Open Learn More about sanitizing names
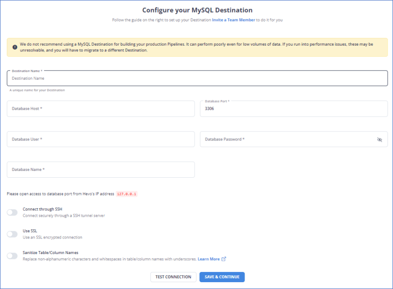 [x=209, y=259]
